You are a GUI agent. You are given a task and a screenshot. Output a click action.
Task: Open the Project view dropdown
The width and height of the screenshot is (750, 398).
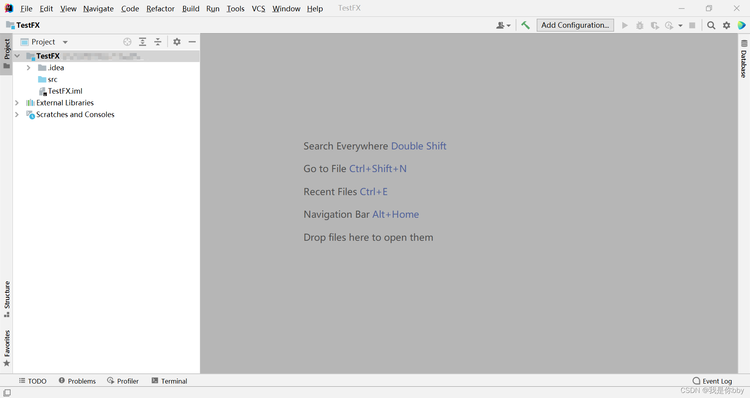[65, 42]
